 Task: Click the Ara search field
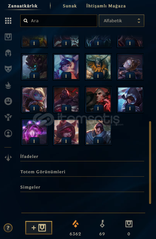[x=59, y=21]
